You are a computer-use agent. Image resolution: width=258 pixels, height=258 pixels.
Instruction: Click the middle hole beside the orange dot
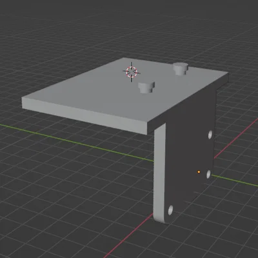208,174
